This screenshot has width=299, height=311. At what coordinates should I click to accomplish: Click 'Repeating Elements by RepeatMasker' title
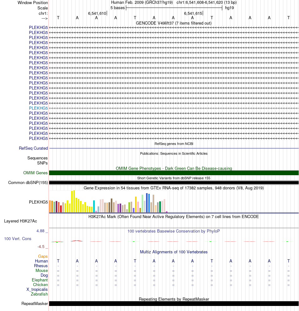click(x=174, y=299)
